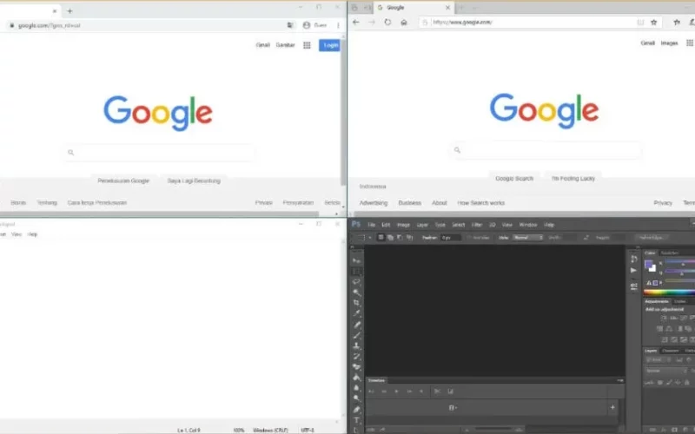The height and width of the screenshot is (434, 695).
Task: Open the layer blend mode dropdown
Action: [666, 371]
